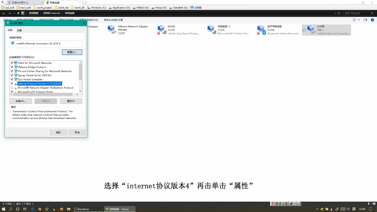377x212 pixels.
Task: Click the Help question mark icon
Action: 372,20
